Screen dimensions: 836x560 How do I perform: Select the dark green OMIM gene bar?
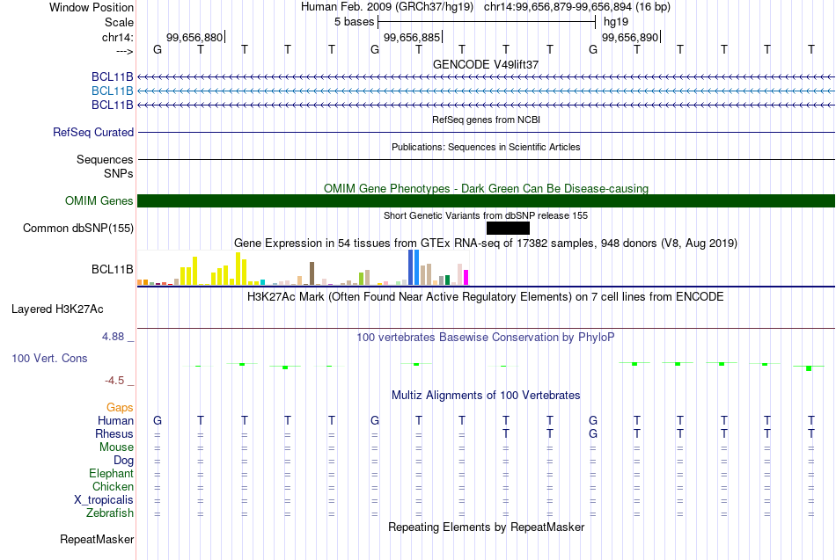(x=486, y=200)
